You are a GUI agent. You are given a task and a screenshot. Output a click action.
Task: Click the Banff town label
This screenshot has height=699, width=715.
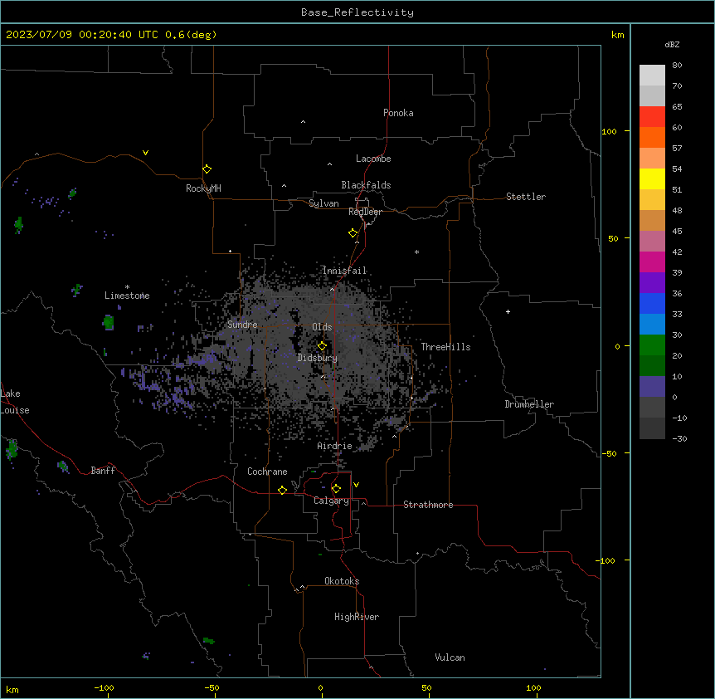pyautogui.click(x=103, y=471)
